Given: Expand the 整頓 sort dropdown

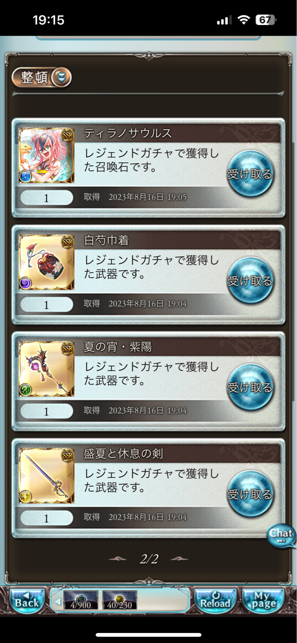Looking at the screenshot, I should pyautogui.click(x=42, y=77).
